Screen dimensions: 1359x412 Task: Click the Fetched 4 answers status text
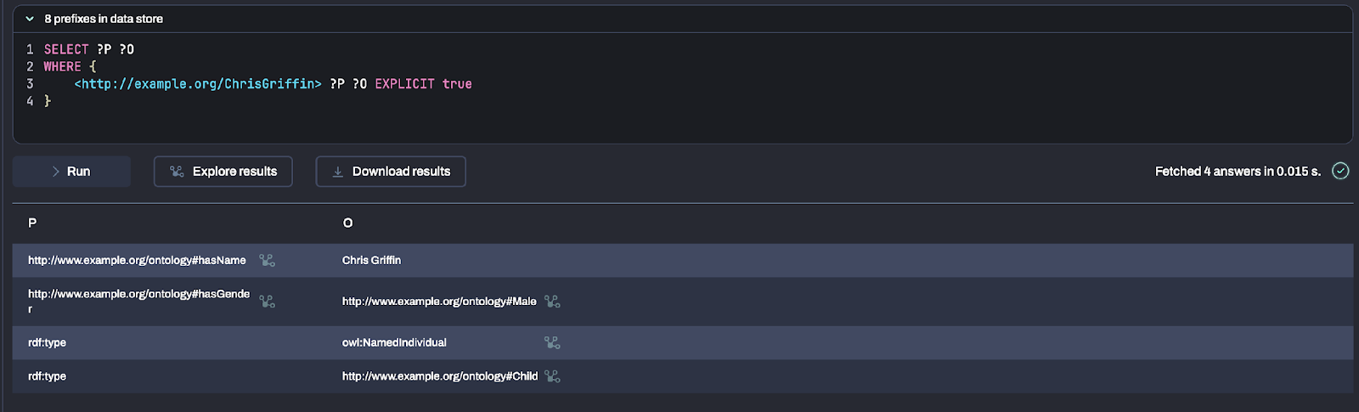click(x=1238, y=172)
